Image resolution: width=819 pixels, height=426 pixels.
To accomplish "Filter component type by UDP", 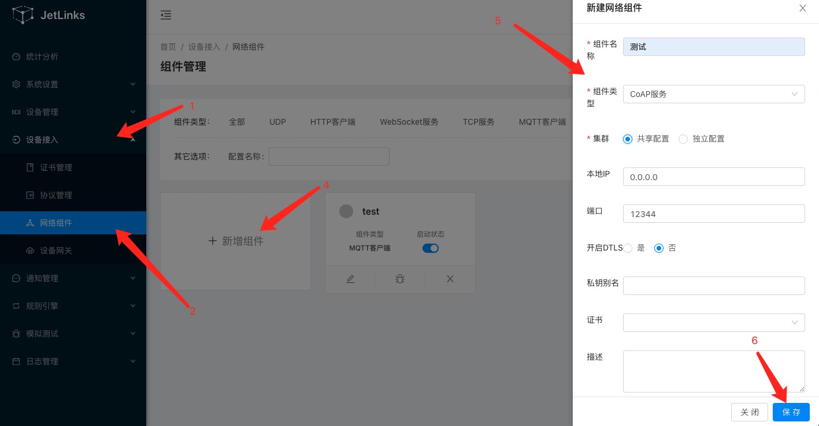I will pos(277,122).
